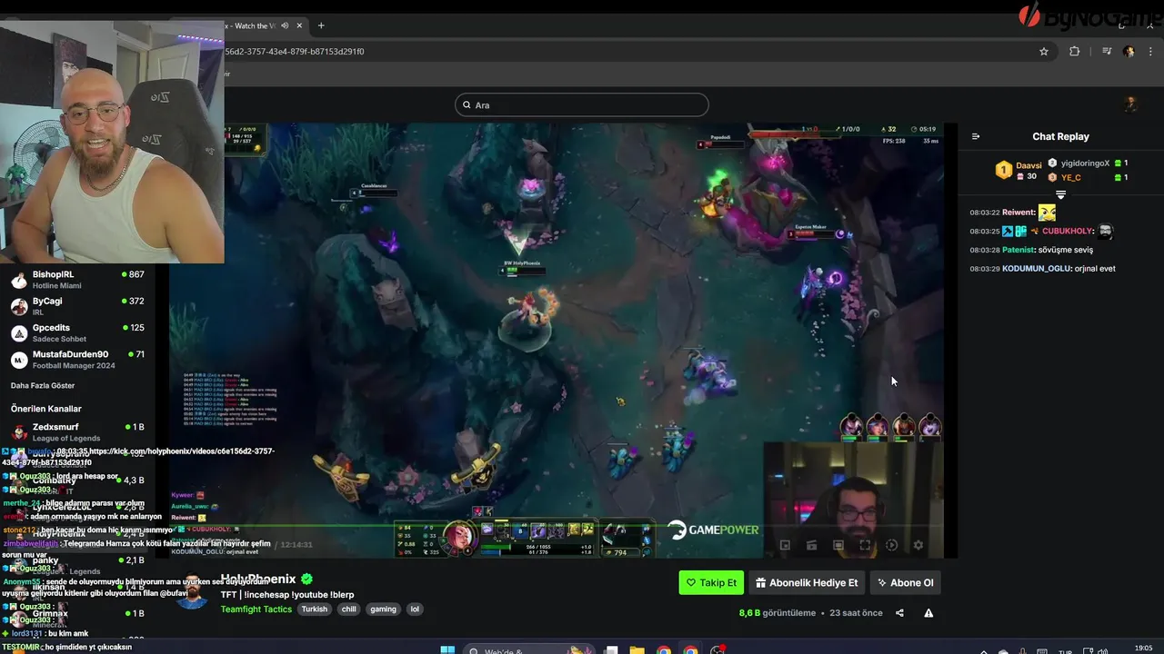
Task: Click Abonelik Hediye Et gift button
Action: click(x=807, y=582)
